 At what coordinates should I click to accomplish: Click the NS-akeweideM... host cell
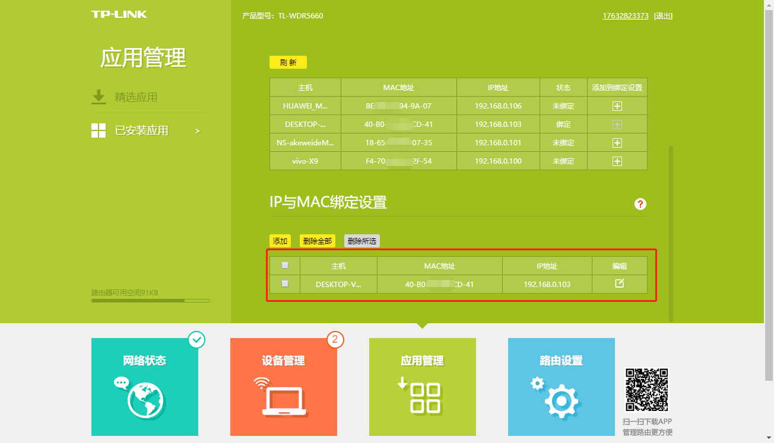point(305,143)
